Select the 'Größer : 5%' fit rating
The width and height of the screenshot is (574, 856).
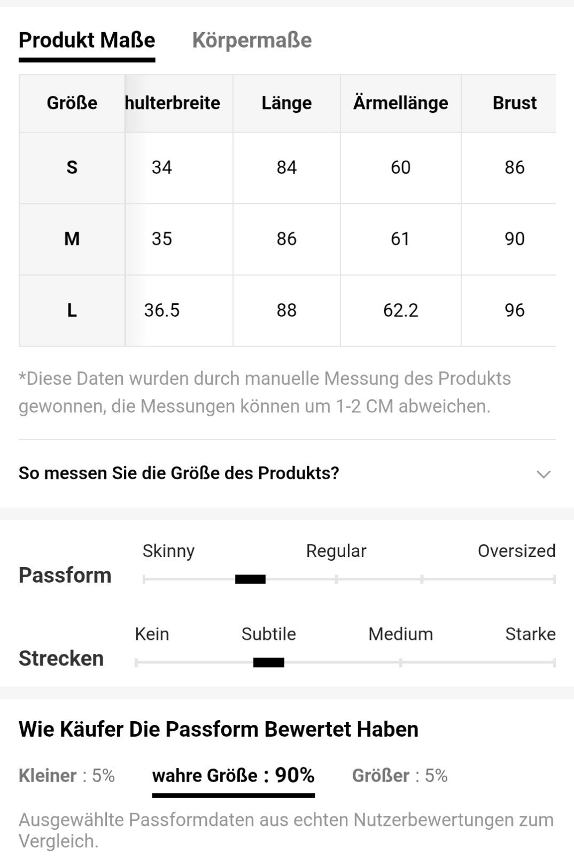point(399,775)
